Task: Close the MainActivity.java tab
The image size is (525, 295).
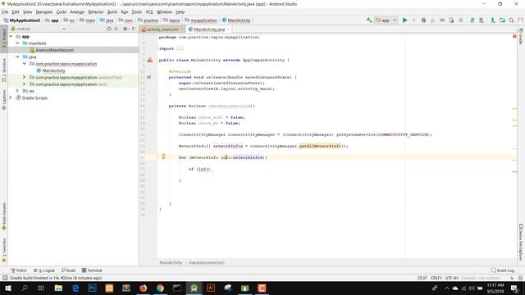Action: click(x=228, y=29)
